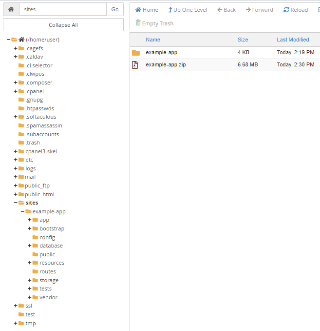Click Collapse All button
Viewport: 320px width, 331px height.
point(63,25)
